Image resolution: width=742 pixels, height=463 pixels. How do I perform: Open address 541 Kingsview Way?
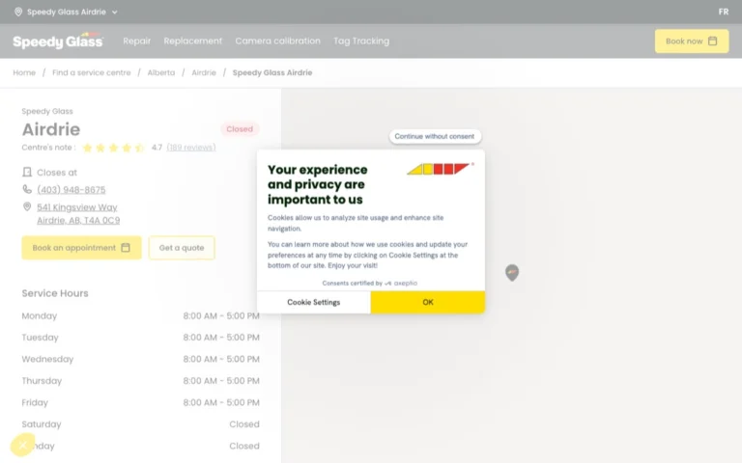(78, 213)
